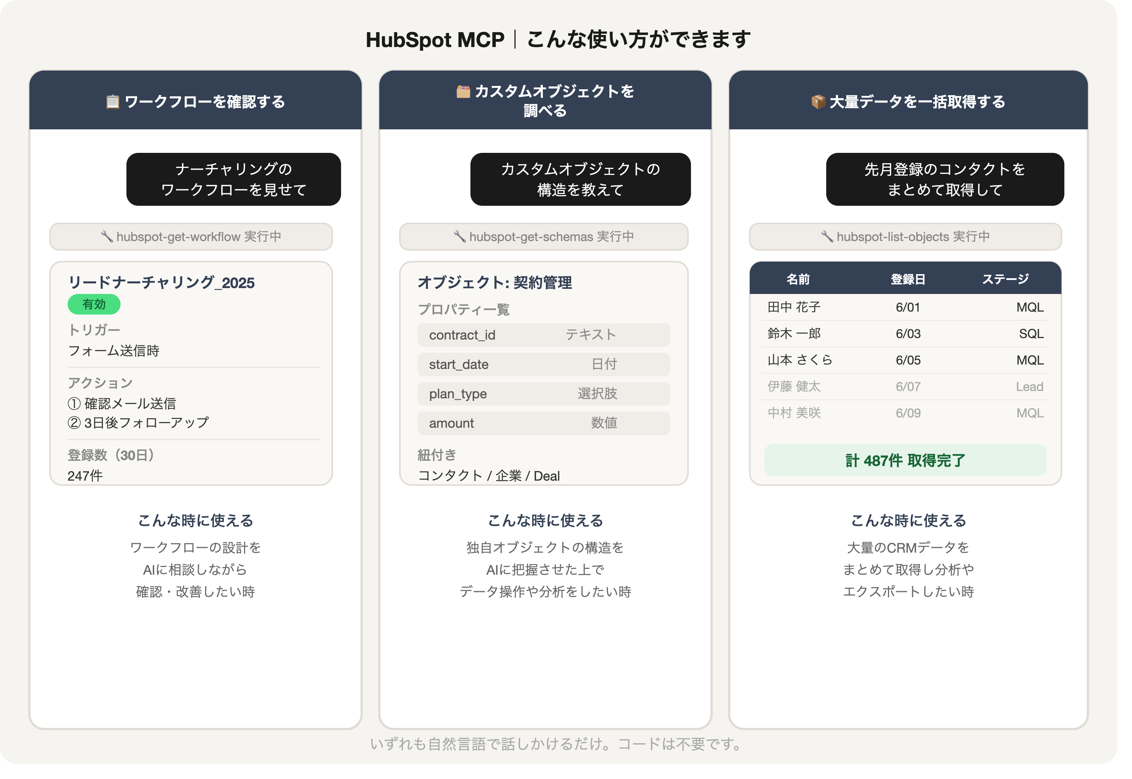Image resolution: width=1132 pixels, height=779 pixels.
Task: Select the start_date property row
Action: [543, 365]
